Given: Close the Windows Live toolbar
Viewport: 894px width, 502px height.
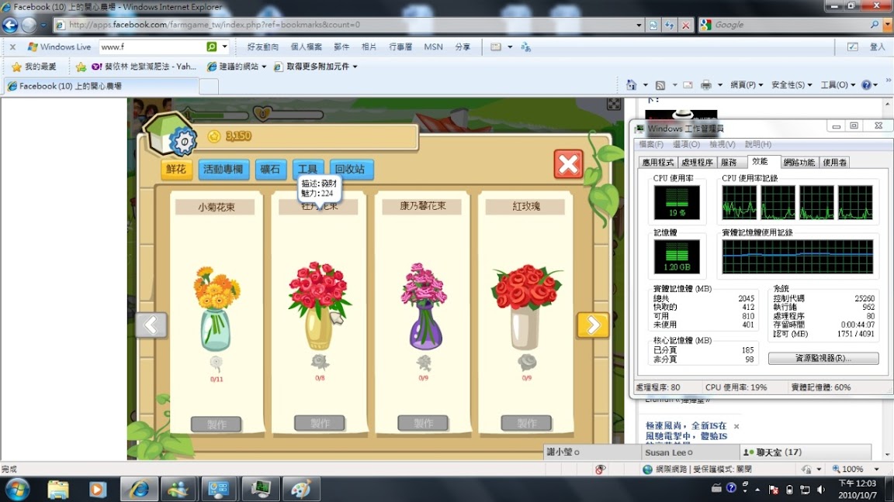Looking at the screenshot, I should click(12, 46).
